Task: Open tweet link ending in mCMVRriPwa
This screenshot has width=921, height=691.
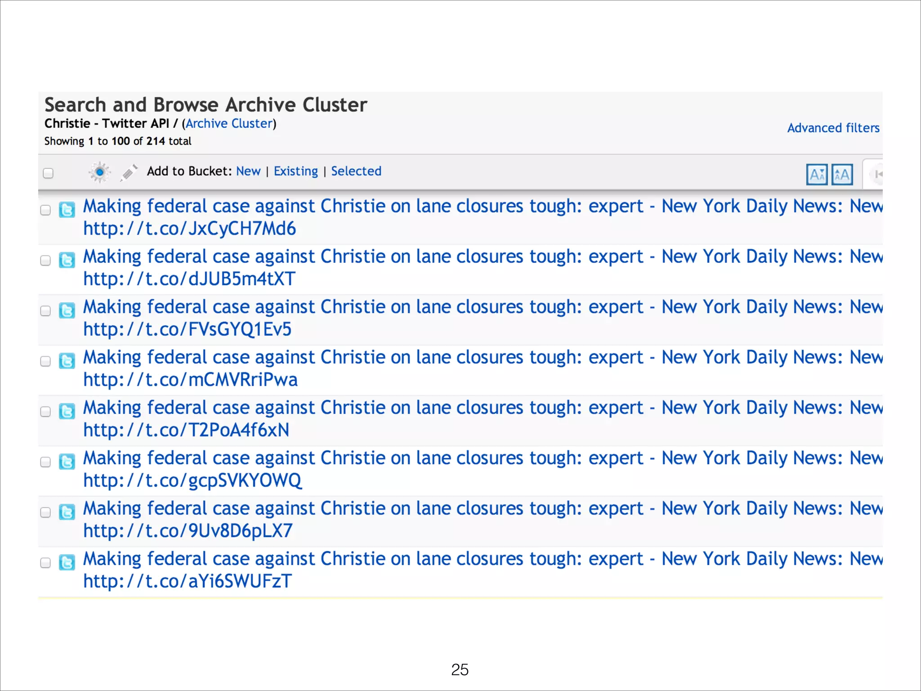Action: pyautogui.click(x=191, y=380)
